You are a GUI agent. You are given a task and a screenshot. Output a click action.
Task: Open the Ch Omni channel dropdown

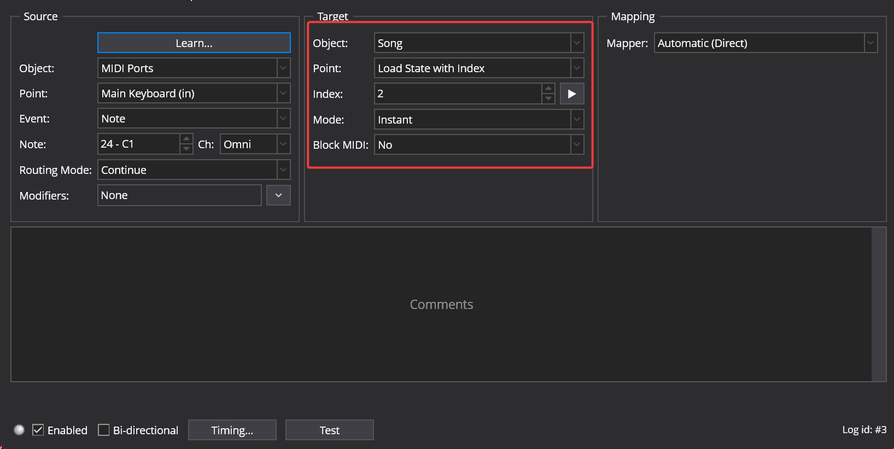click(255, 144)
